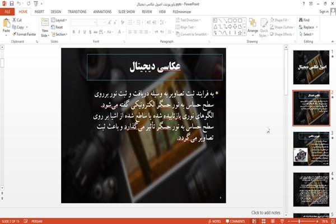Click the Format Painter tool
The width and height of the screenshot is (336, 224).
click(x=24, y=34)
